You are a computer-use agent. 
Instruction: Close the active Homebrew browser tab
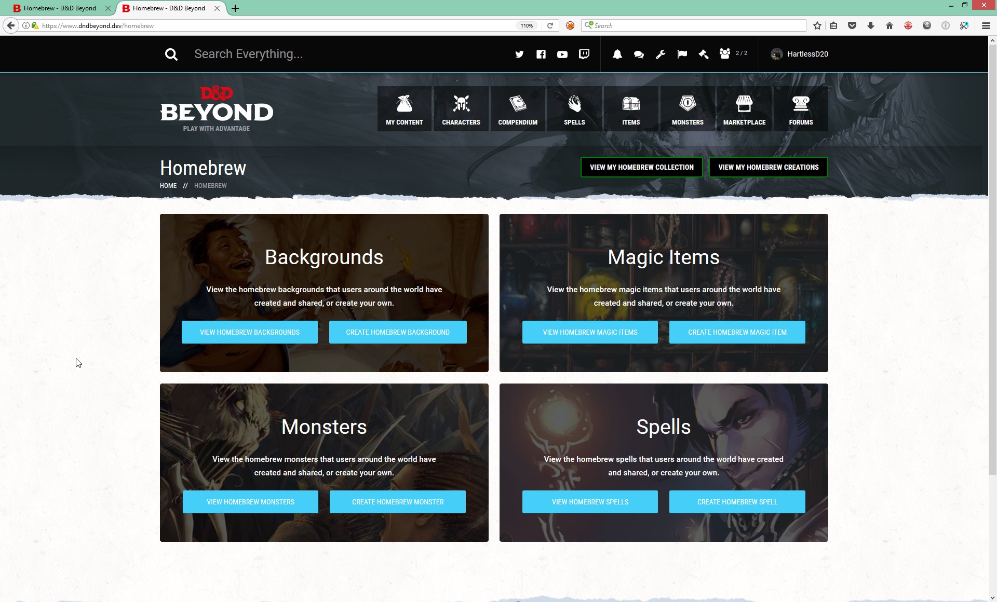tap(217, 8)
